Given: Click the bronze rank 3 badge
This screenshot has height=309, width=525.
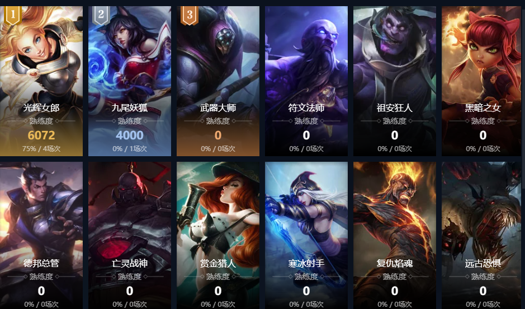Looking at the screenshot, I should click(x=190, y=15).
